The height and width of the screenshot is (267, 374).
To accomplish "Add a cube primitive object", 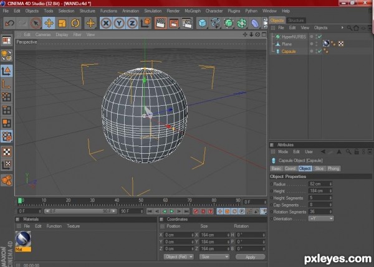I will point(202,24).
